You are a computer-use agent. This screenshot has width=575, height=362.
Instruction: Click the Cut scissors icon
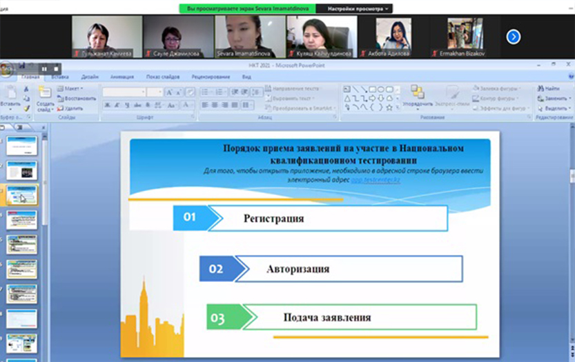point(26,88)
